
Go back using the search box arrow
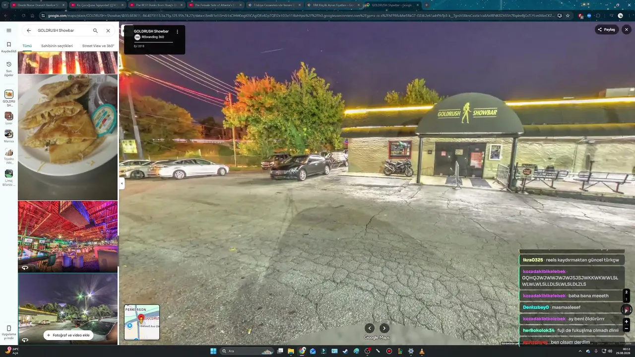(29, 31)
